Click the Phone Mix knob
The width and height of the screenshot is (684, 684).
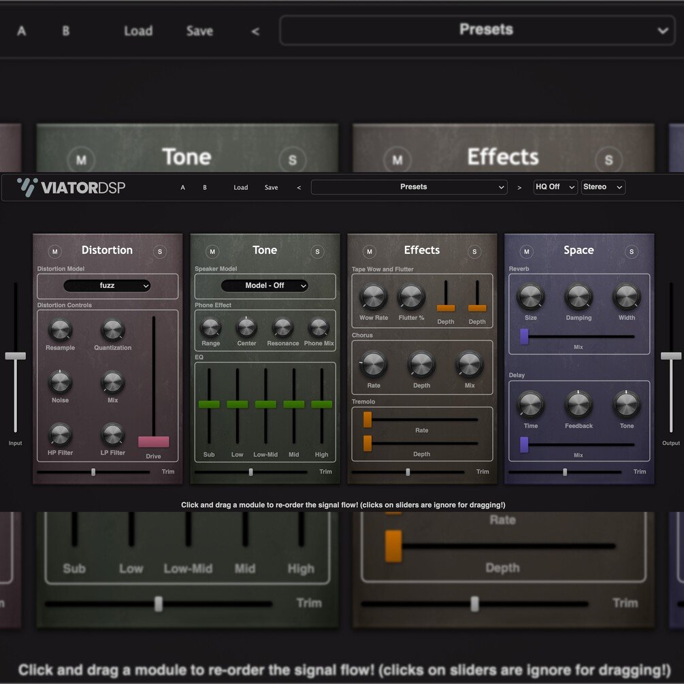tap(319, 327)
